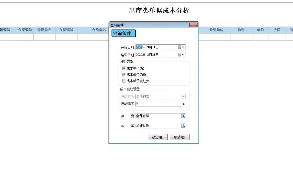Image resolution: width=293 pixels, height=188 pixels.
Task: Open the end date calendar picker icon
Action: 180,55
